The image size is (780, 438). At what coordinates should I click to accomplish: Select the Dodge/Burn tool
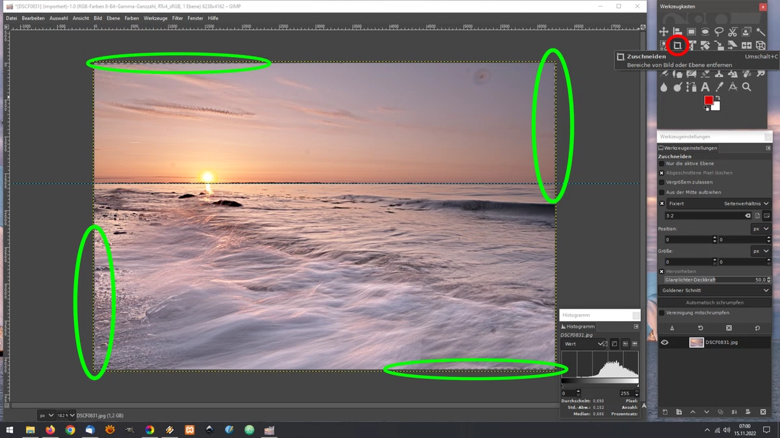(x=678, y=87)
